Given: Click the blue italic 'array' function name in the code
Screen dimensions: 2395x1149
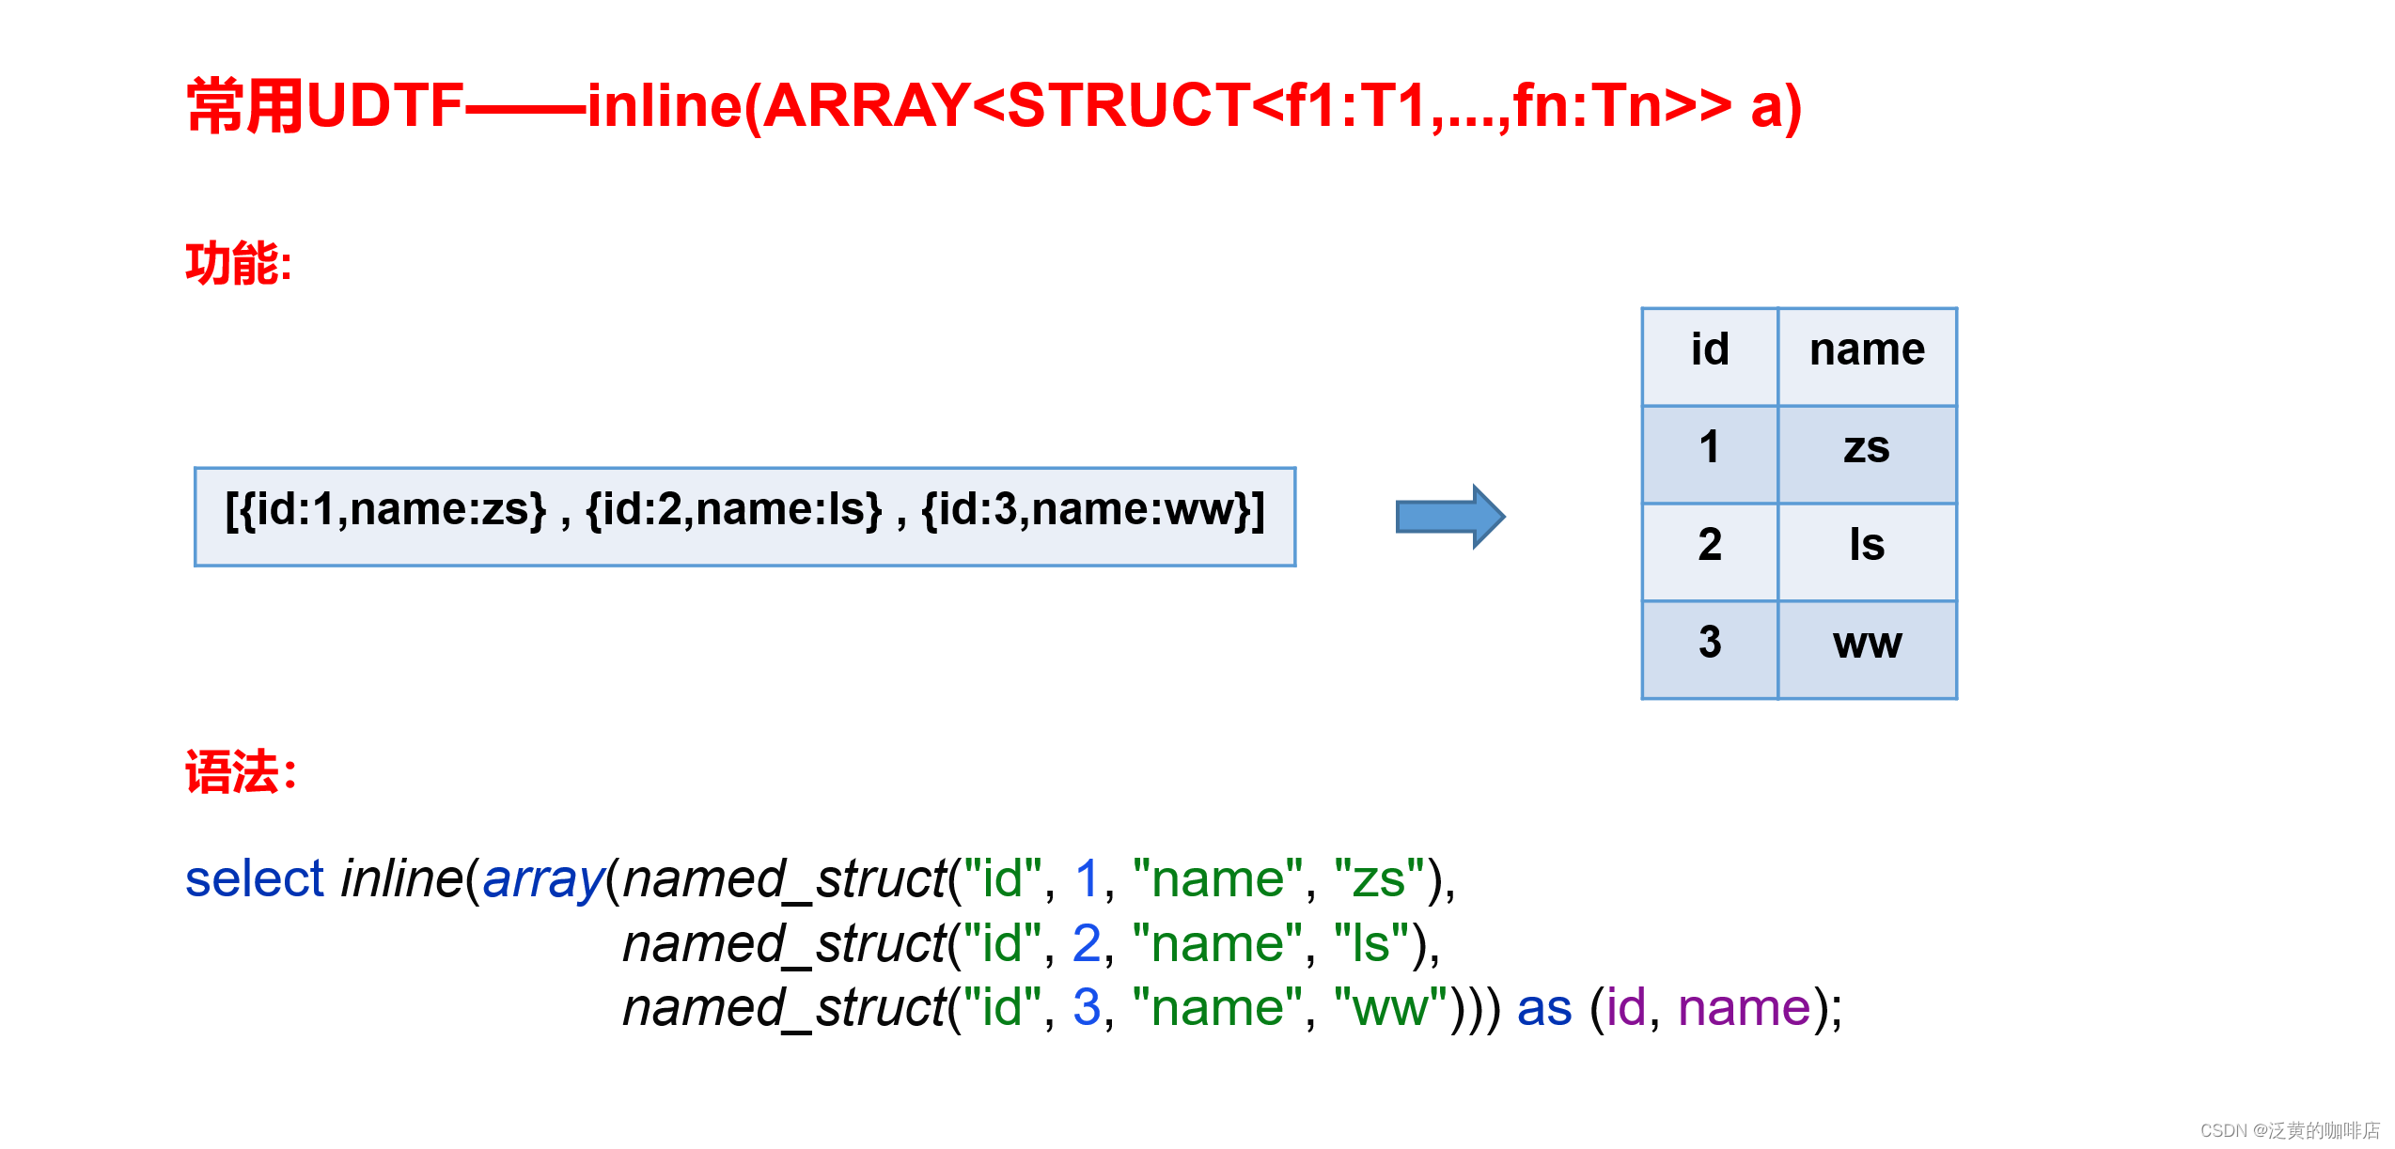Looking at the screenshot, I should (543, 881).
